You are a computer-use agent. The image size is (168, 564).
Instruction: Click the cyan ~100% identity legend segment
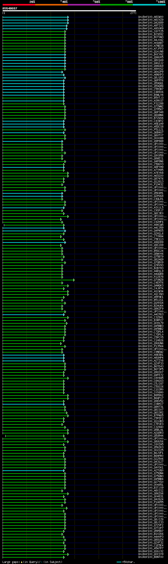(149, 4)
